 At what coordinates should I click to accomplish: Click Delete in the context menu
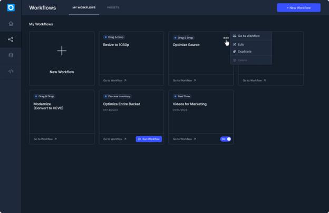click(242, 60)
